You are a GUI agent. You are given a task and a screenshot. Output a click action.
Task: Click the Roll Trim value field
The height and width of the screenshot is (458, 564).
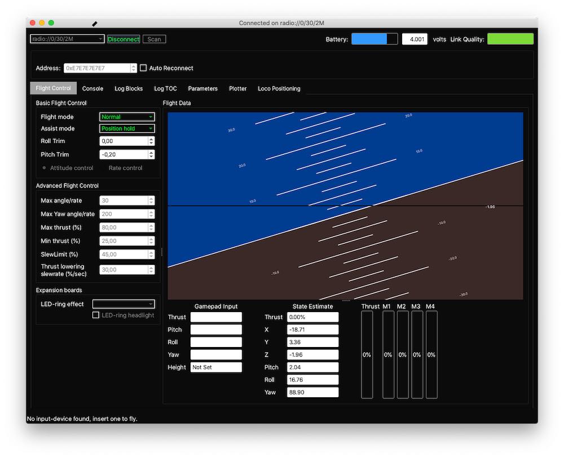pyautogui.click(x=124, y=141)
